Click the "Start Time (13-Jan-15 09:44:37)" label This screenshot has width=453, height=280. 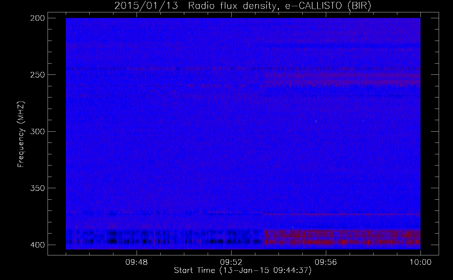[243, 270]
